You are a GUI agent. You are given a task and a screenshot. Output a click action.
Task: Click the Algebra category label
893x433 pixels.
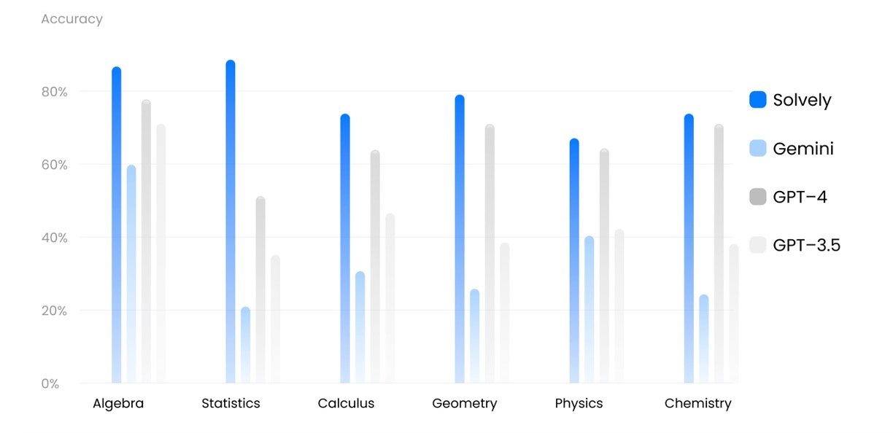[118, 403]
